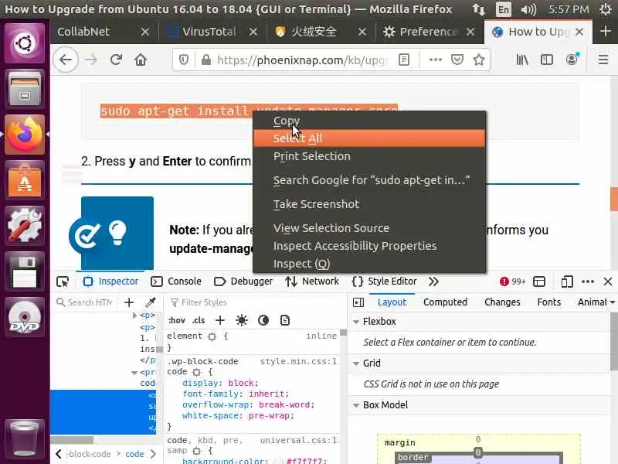Screen dimensions: 618x464
Task: Open the Console devtools tab
Action: click(x=176, y=281)
